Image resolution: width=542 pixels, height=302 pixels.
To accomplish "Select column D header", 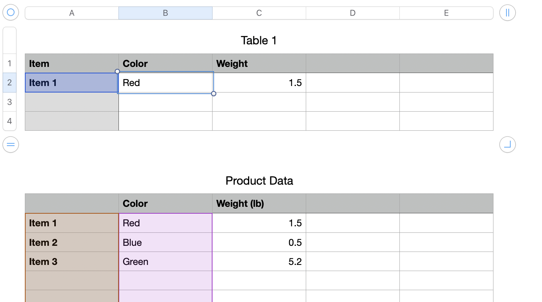I will click(x=352, y=13).
